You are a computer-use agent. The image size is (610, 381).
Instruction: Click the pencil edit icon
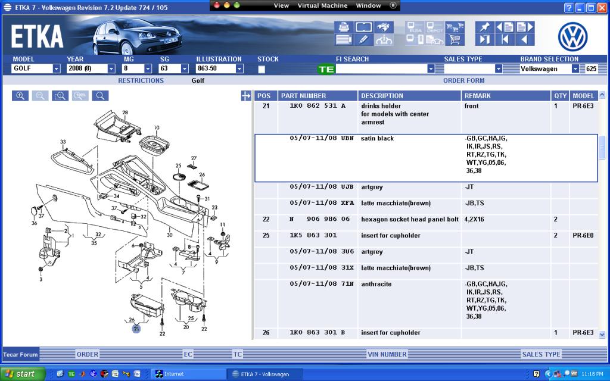point(363,40)
